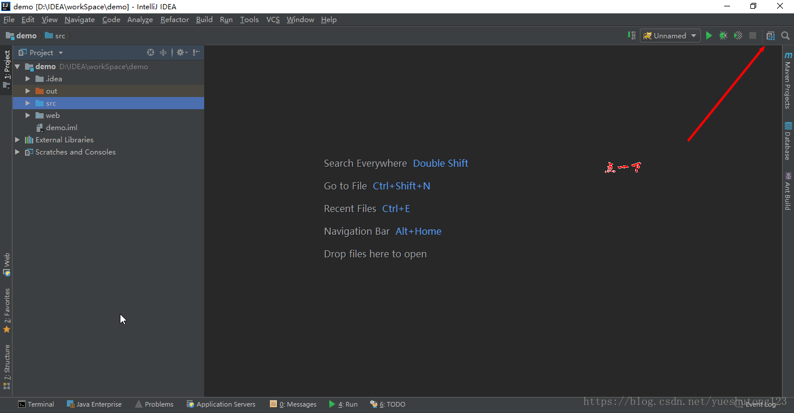Image resolution: width=794 pixels, height=413 pixels.
Task: Expand the External Libraries arrow
Action: (17, 140)
